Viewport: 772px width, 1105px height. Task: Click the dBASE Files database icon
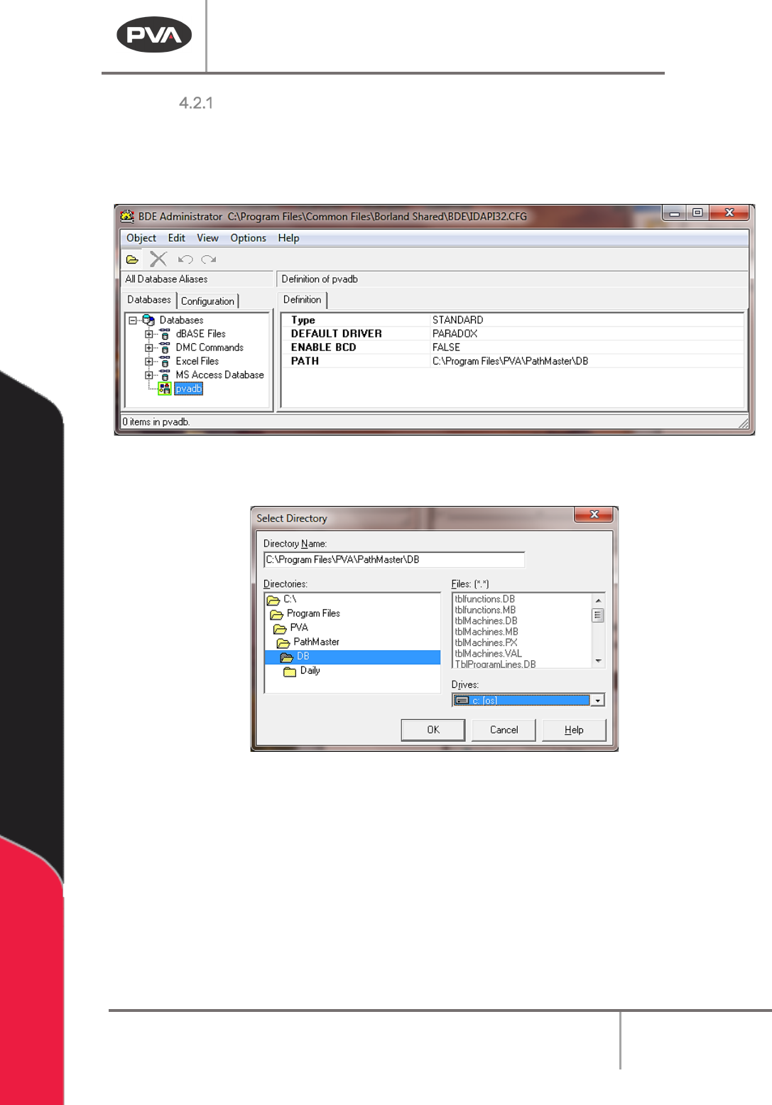(165, 333)
